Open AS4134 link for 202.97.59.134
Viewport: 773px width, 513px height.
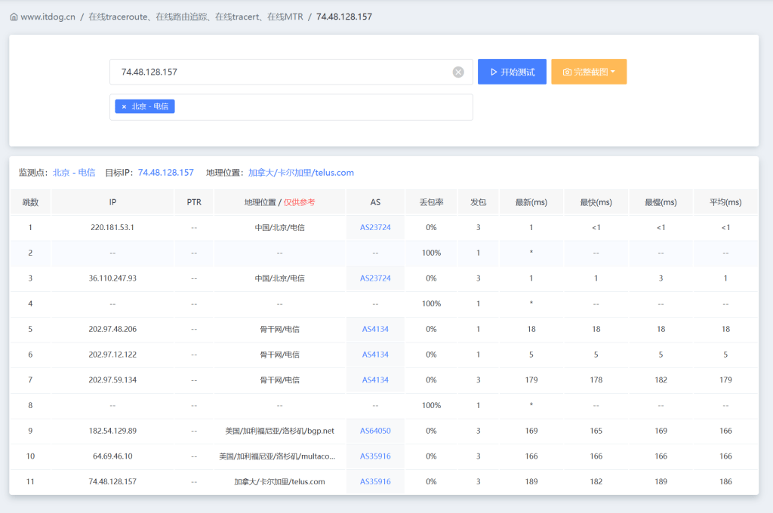pos(375,380)
